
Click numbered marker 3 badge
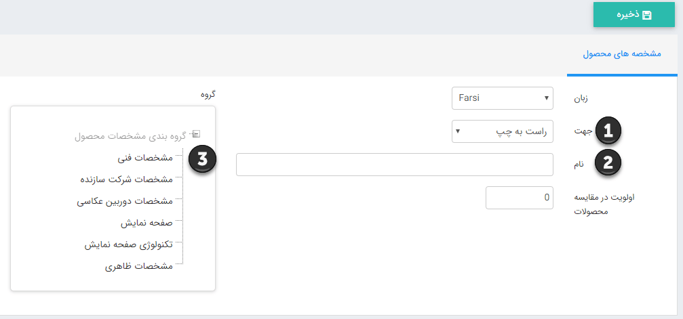click(201, 159)
